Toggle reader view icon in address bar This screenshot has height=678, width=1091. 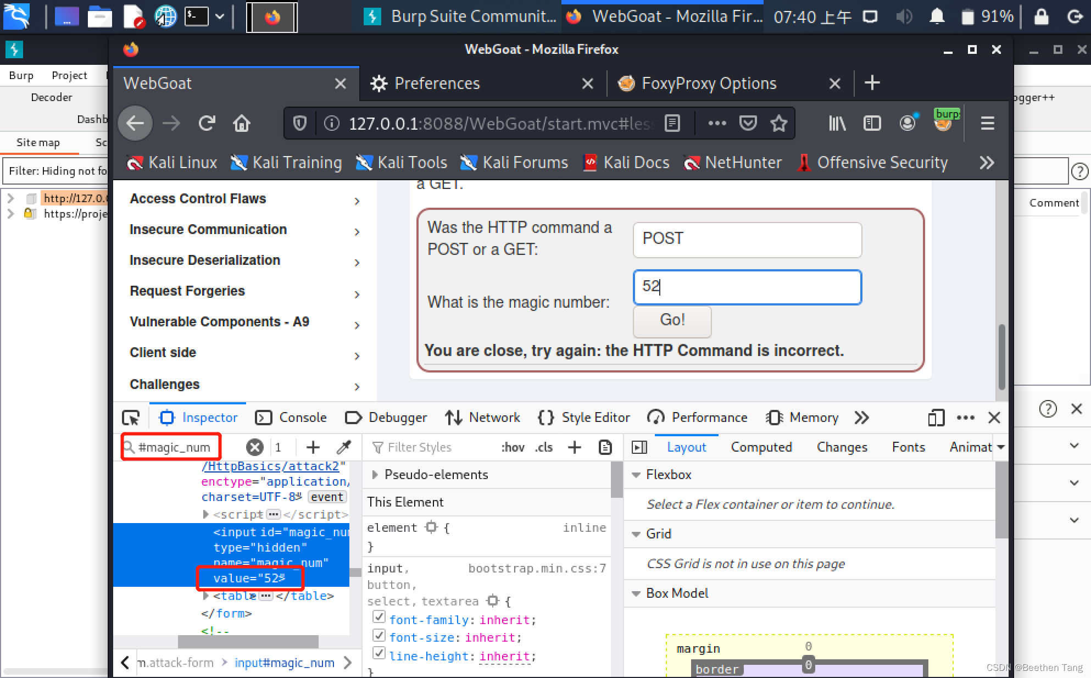672,123
